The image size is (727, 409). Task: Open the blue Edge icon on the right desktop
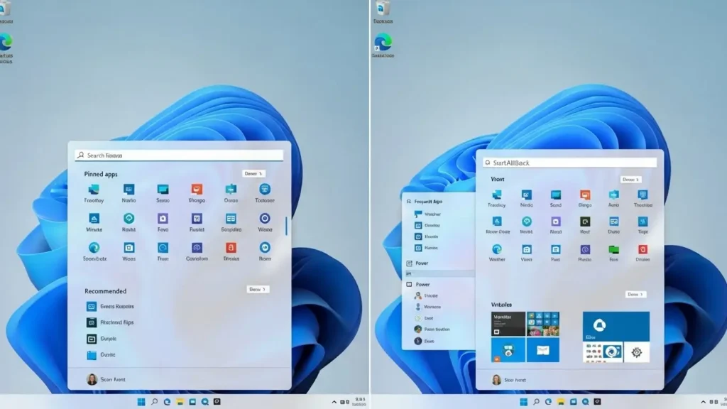[383, 43]
